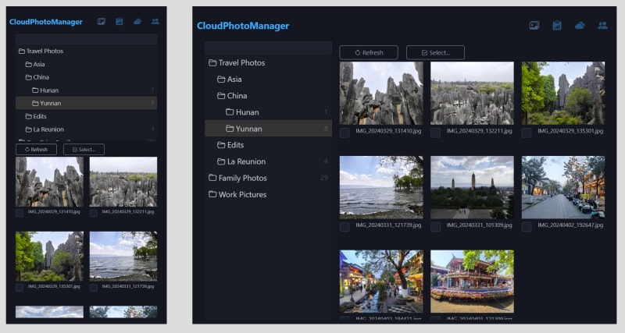Screen dimensions: 625x333
Task: Open the clipboard statistics icon in the narrow layout header
Action: coord(120,22)
